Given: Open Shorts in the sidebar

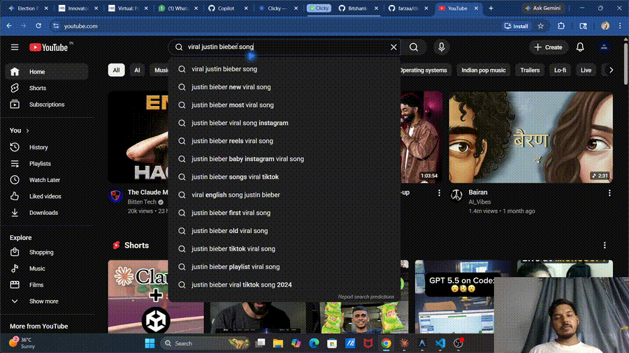Looking at the screenshot, I should click(x=46, y=88).
